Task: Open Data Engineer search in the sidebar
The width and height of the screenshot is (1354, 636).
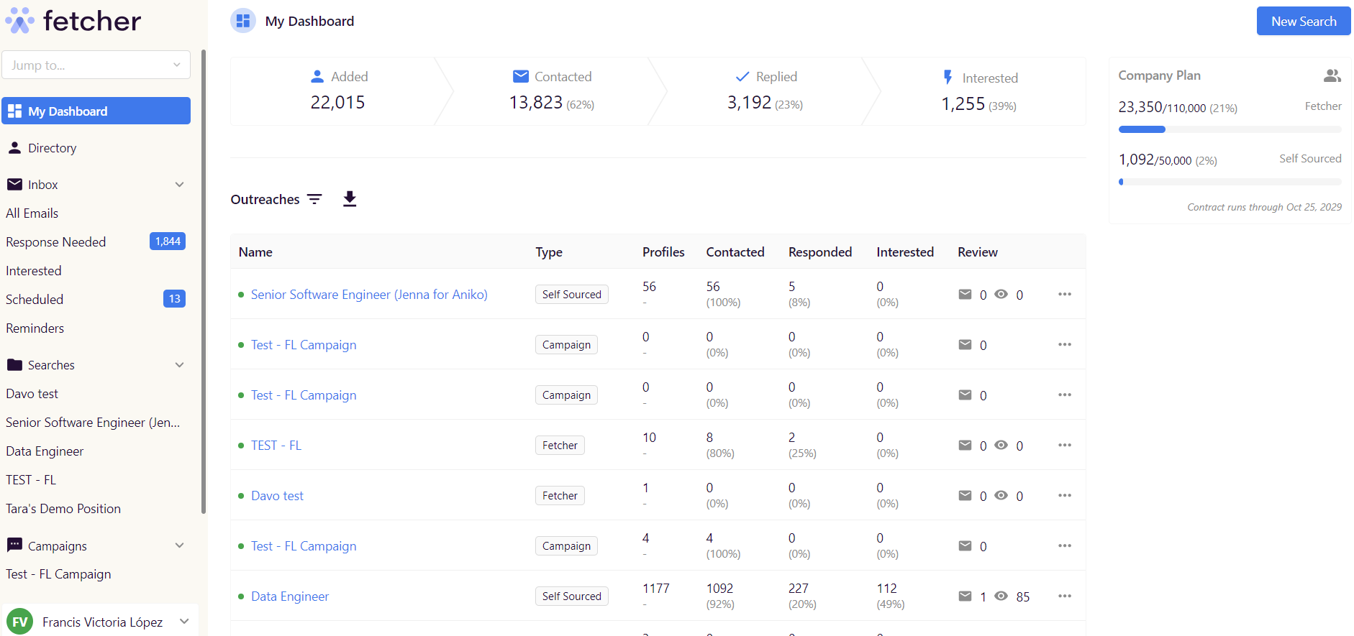Action: [x=45, y=451]
